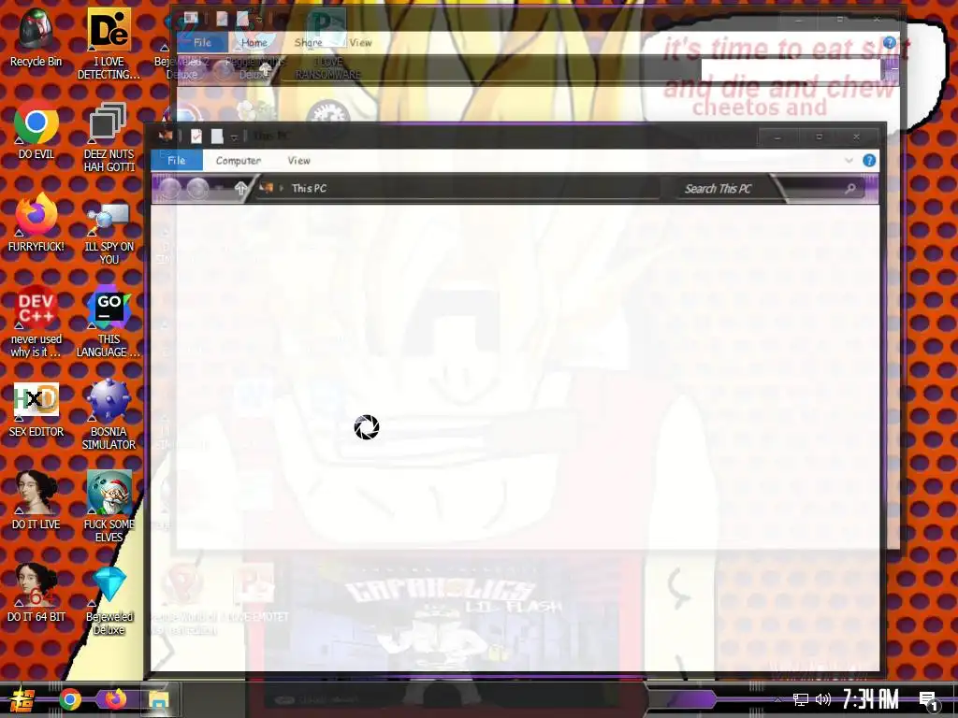
Task: Launch the Dev C++ desktop shortcut
Action: click(36, 322)
